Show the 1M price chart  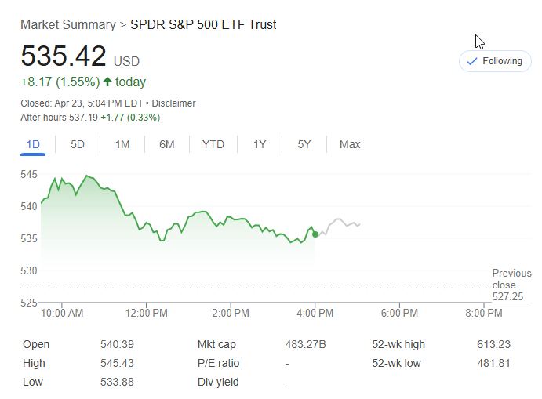(x=122, y=144)
